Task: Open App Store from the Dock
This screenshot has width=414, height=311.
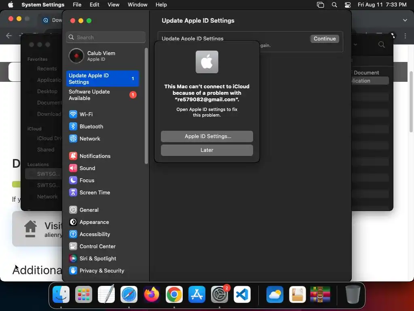Action: (x=197, y=294)
